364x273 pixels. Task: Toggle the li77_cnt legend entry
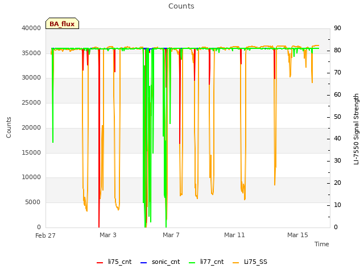click(x=206, y=262)
